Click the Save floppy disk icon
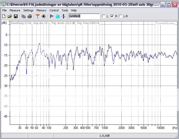 tap(15, 16)
